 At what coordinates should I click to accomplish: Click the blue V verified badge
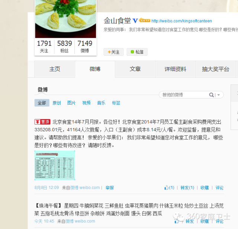click(x=135, y=21)
